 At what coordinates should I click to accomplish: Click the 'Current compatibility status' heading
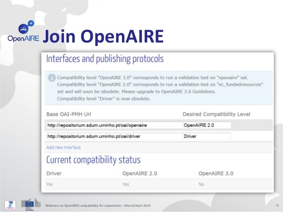click(94, 160)
